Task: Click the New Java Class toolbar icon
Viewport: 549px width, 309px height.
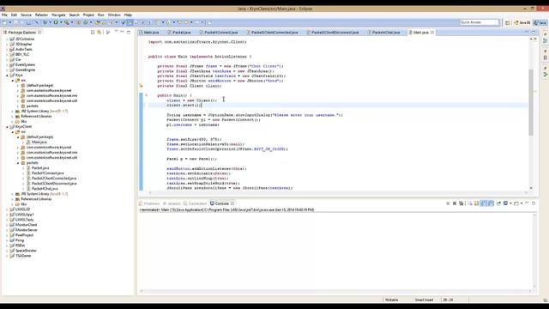Action: [86, 22]
